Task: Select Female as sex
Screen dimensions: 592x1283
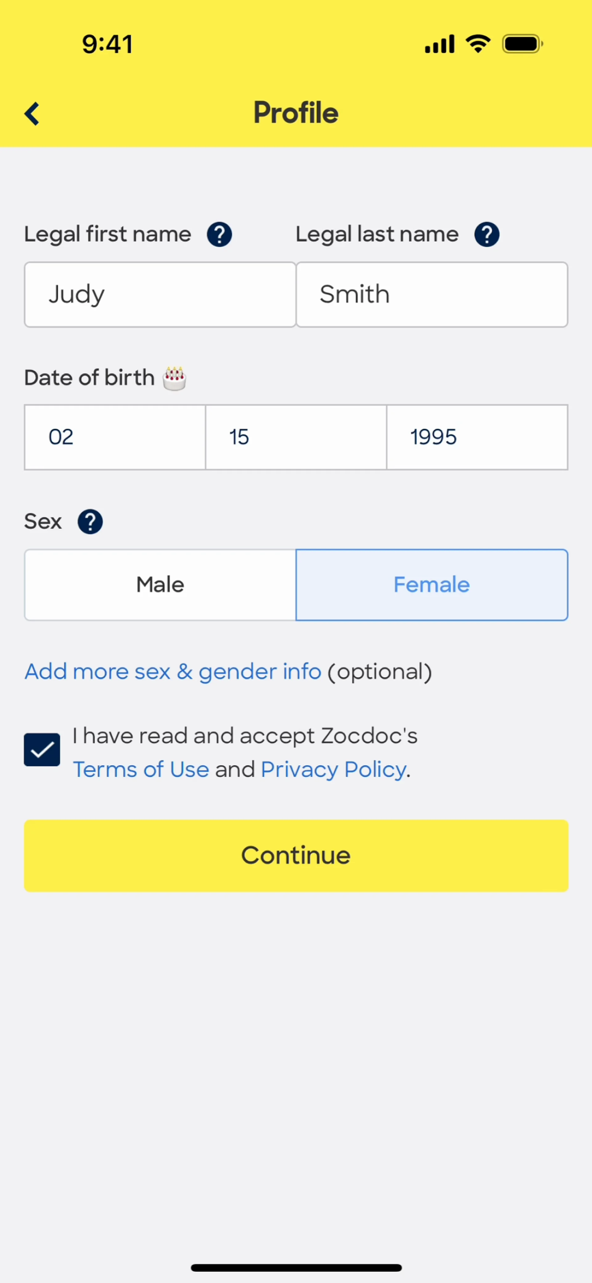Action: pyautogui.click(x=432, y=585)
